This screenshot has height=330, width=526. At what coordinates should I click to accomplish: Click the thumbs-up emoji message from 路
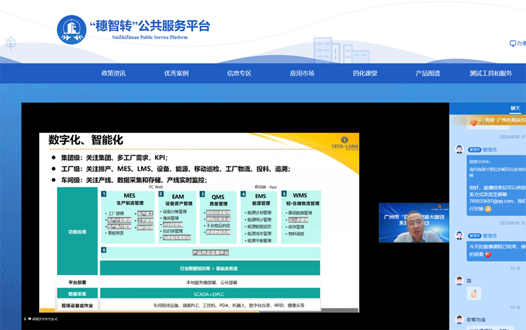474,293
